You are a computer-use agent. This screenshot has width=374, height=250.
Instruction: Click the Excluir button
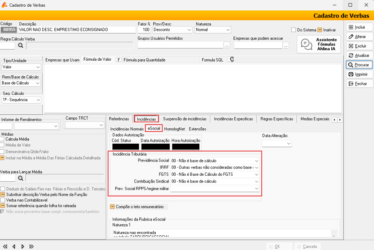tap(359, 46)
